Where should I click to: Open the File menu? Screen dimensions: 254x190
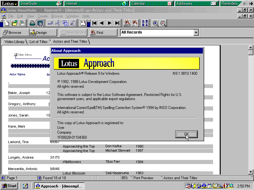[11, 16]
